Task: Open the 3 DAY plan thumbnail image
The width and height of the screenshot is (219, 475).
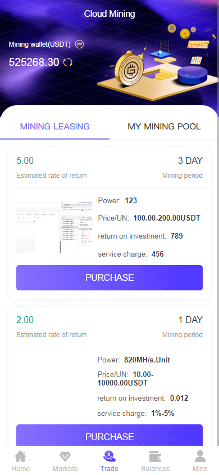Action: click(x=54, y=227)
